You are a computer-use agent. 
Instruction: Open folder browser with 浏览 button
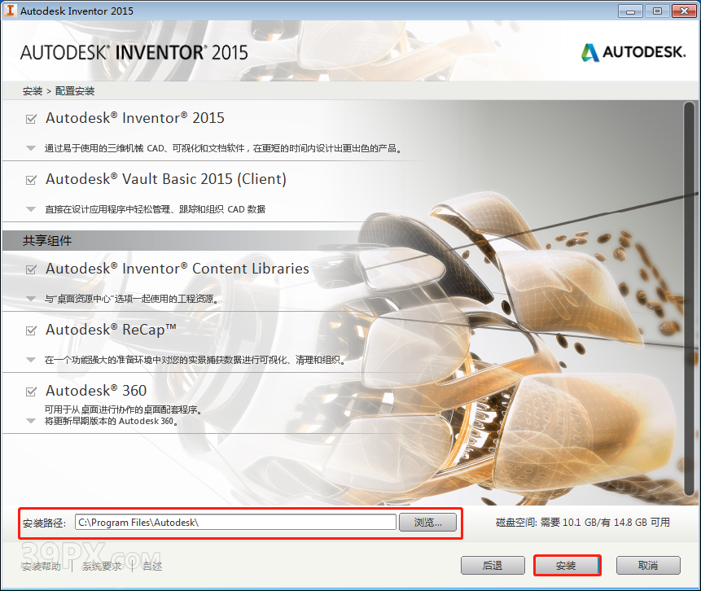click(428, 522)
